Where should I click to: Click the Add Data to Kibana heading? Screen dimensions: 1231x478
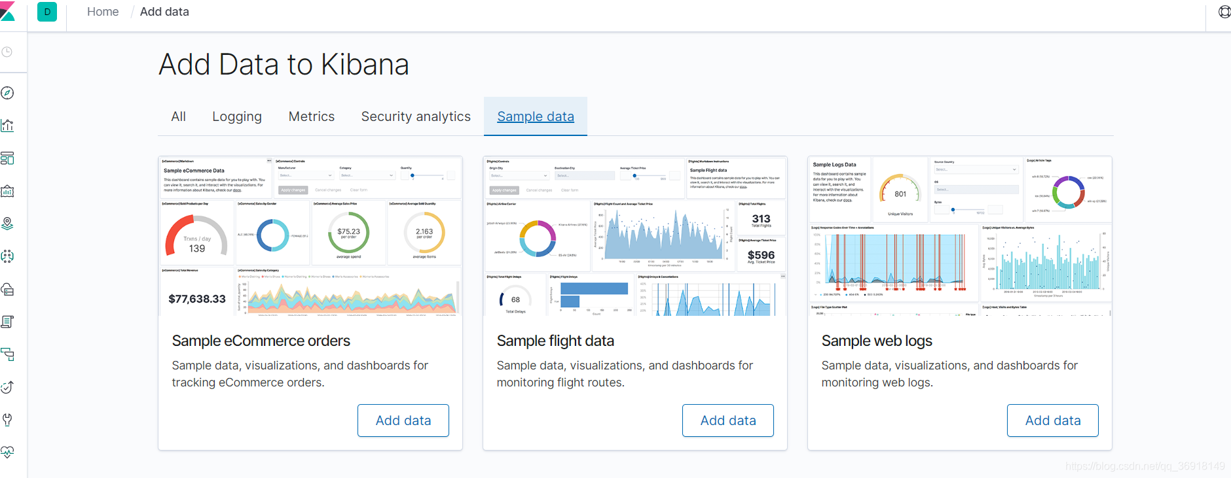coord(284,65)
